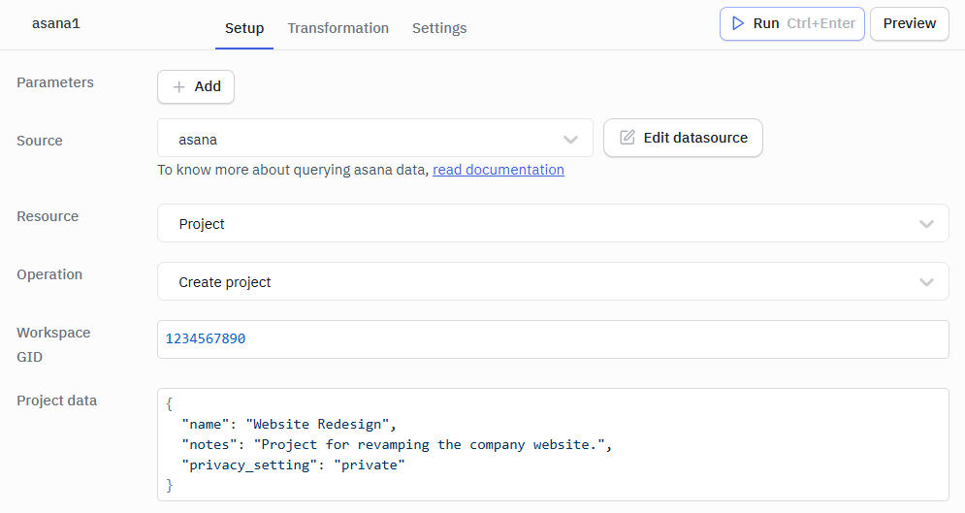
Task: Switch to the Settings tab
Action: (x=439, y=28)
